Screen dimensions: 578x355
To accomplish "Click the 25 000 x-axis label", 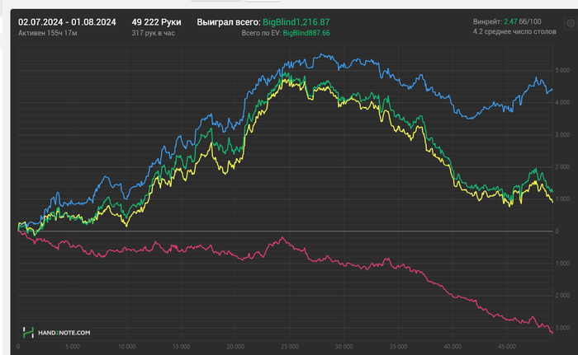I will click(289, 347).
